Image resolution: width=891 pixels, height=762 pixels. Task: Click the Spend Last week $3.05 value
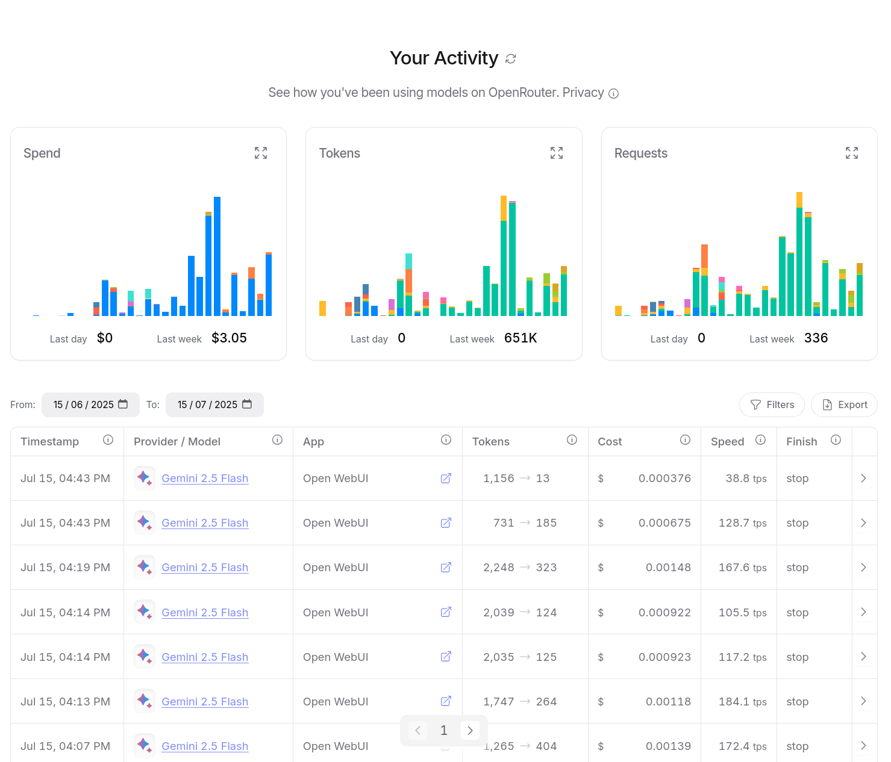click(229, 338)
